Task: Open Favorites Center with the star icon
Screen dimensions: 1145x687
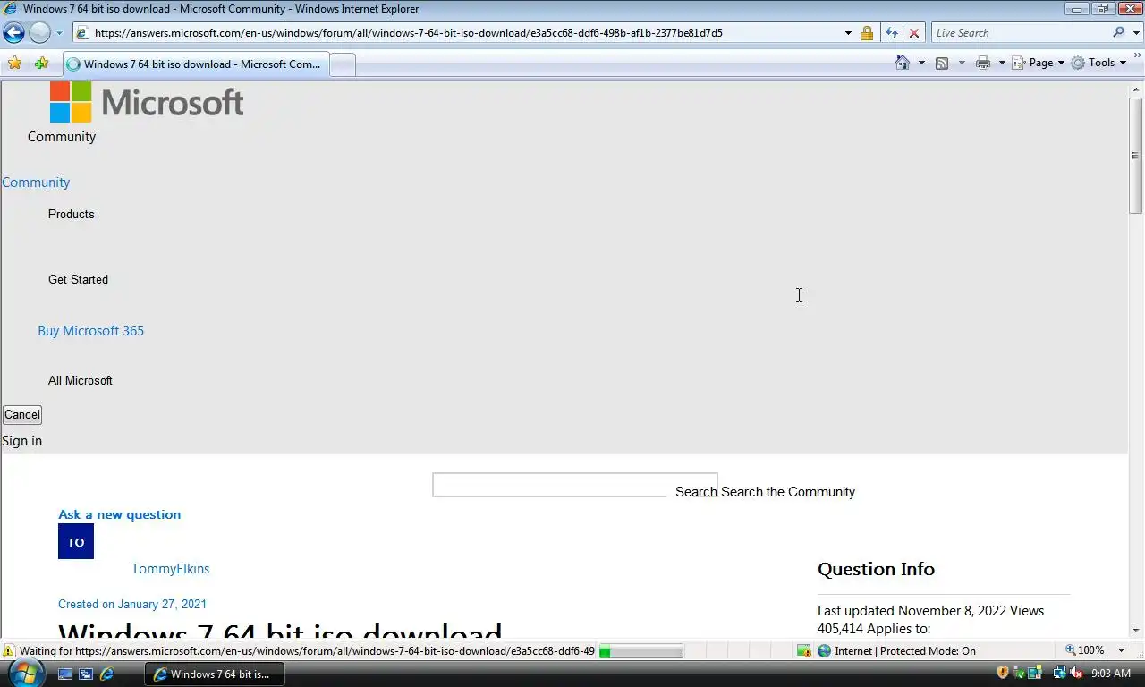Action: 14,64
